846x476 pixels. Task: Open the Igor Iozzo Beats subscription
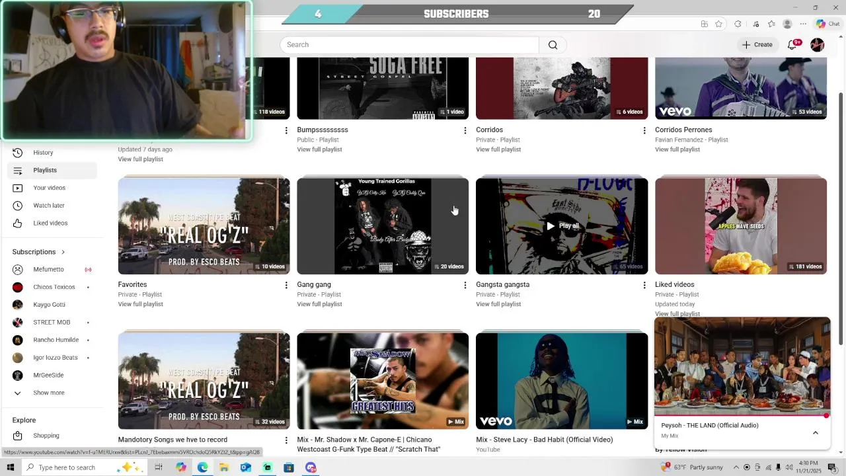tap(52, 358)
